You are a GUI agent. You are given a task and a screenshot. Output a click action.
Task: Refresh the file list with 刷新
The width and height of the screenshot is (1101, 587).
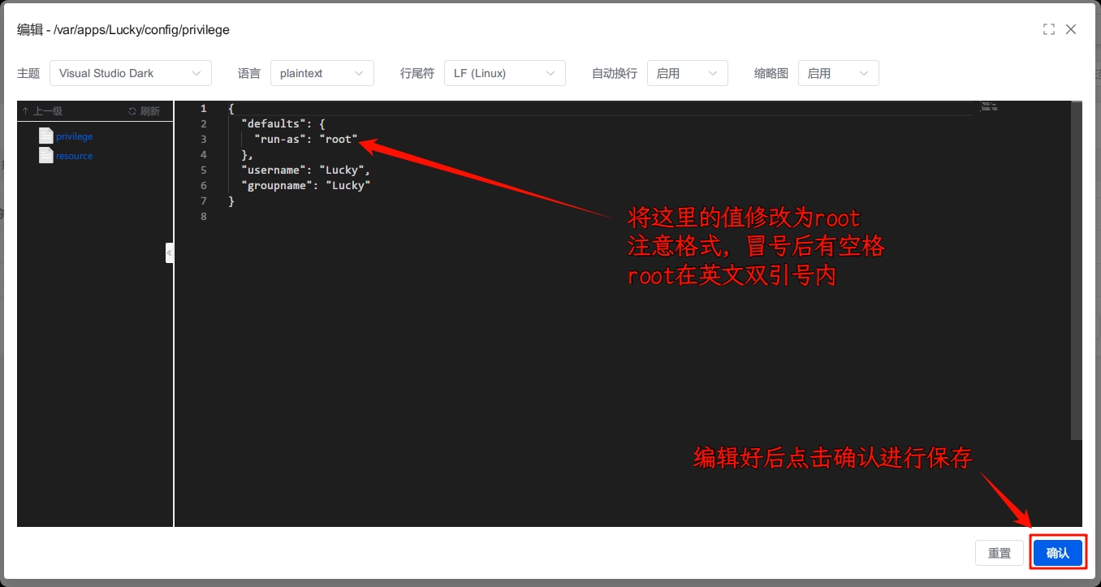click(144, 111)
